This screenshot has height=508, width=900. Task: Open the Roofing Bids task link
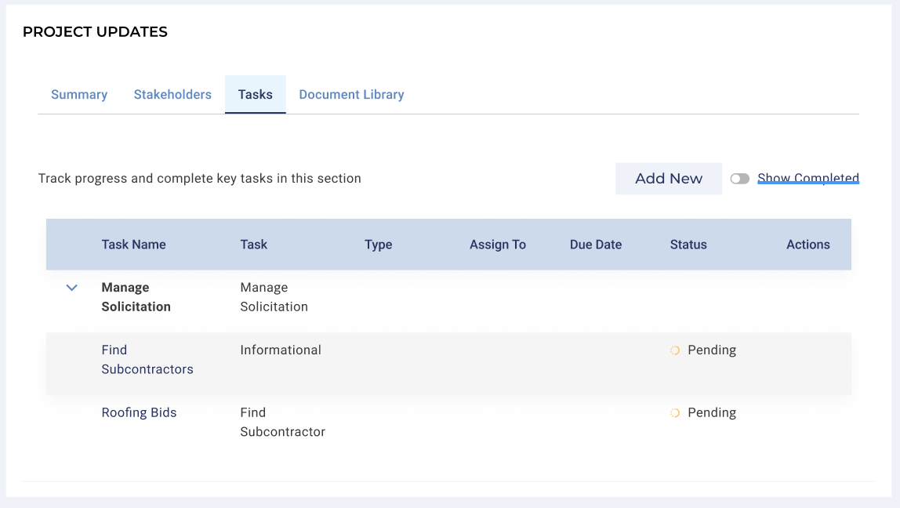click(139, 412)
